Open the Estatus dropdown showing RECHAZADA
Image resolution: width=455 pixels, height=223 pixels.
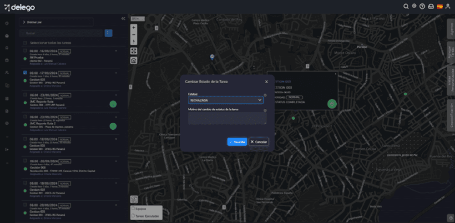click(226, 100)
